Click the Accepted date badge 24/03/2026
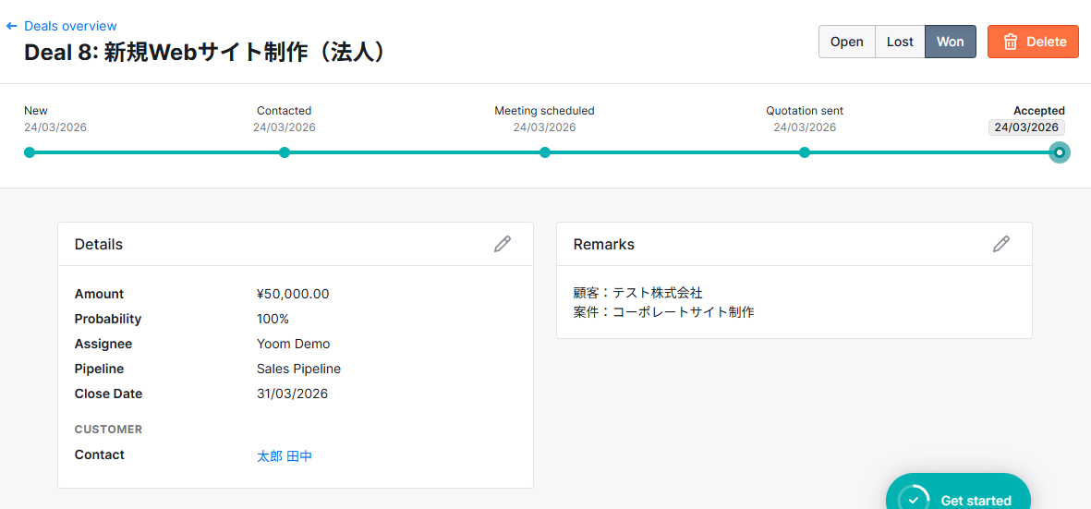 coord(1026,127)
